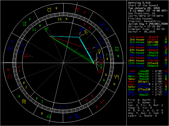Click the 'Julian Day = 2461061.5500' line

tap(148, 24)
